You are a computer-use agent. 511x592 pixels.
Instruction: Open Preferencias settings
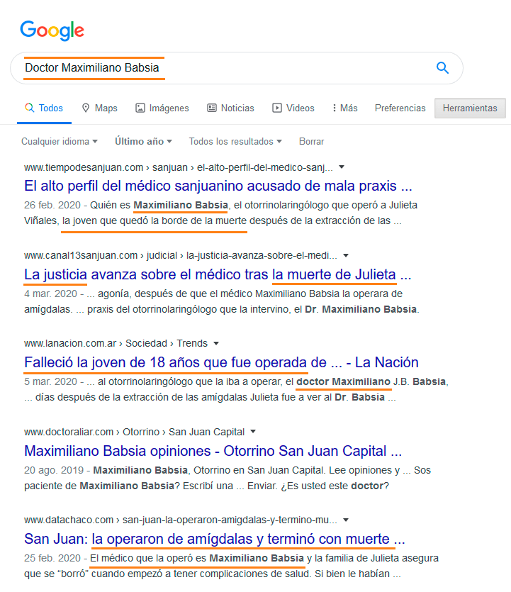(400, 108)
